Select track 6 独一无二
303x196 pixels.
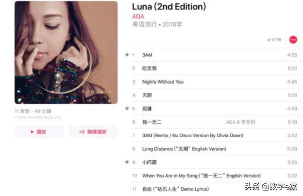point(215,122)
